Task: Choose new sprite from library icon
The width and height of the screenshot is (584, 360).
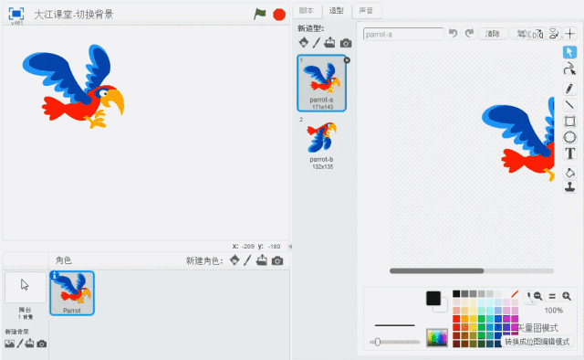Action: pos(235,260)
